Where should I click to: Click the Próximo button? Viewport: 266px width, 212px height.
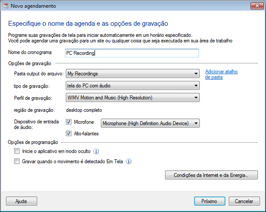click(209, 201)
